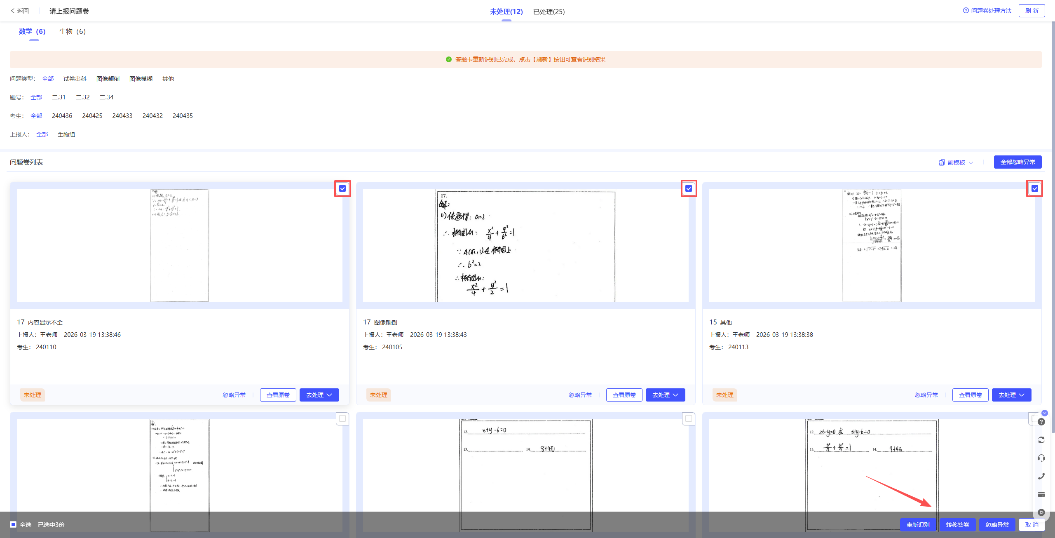Click the play video icon in floating sidebar
Viewport: 1055px width, 538px height.
pos(1041,512)
